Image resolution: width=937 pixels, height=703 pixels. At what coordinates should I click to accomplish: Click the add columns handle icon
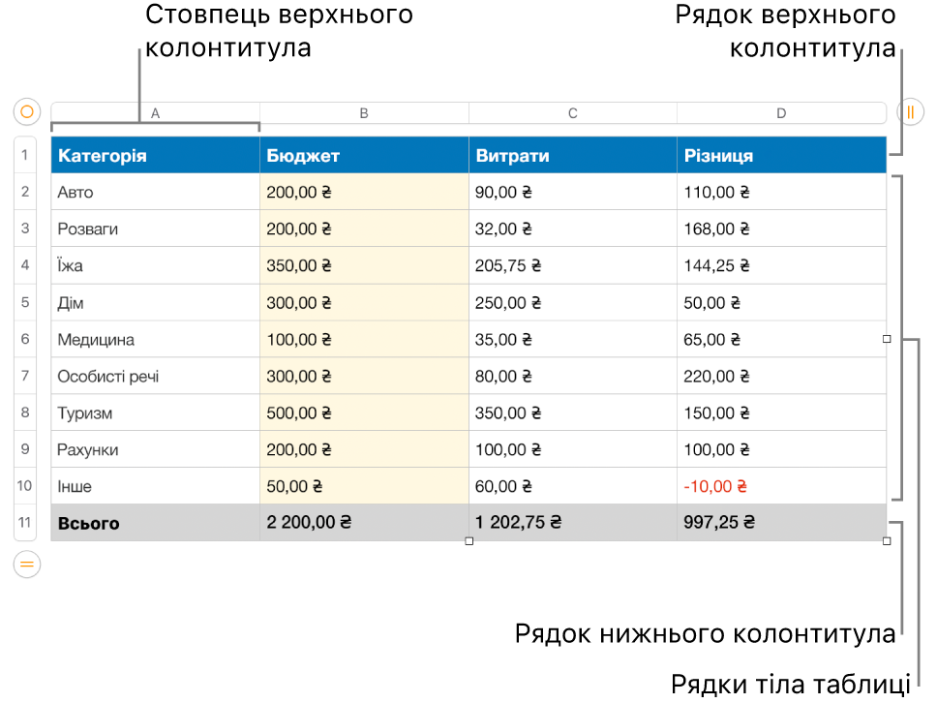910,111
